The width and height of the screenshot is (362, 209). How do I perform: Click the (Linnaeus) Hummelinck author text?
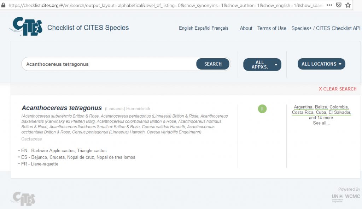point(127,109)
